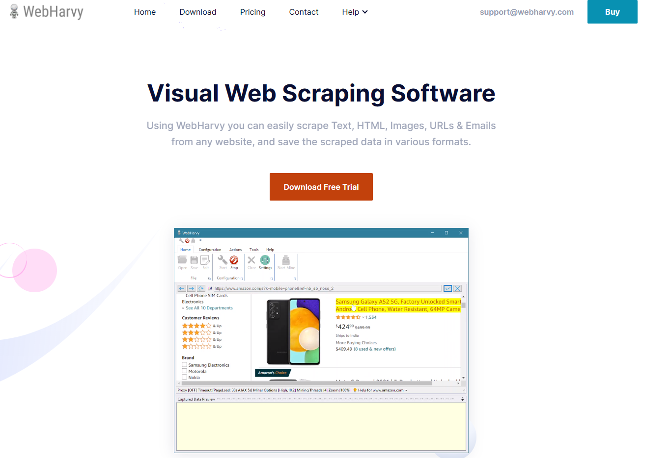Click the Open file icon in ribbon

point(182,260)
